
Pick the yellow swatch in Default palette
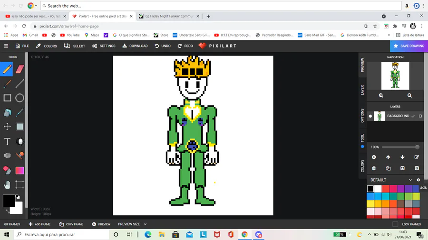pos(370,203)
